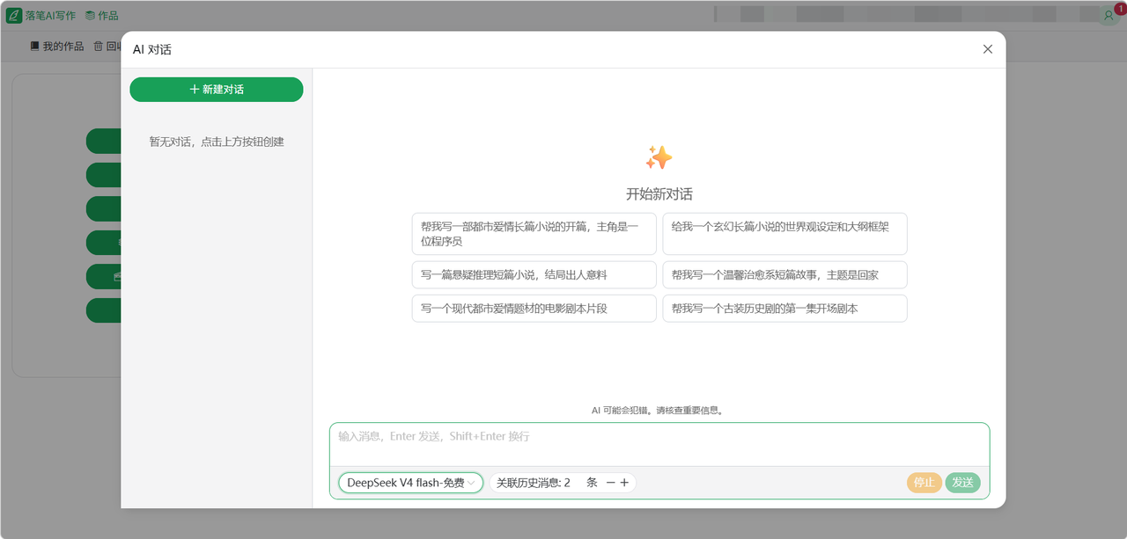
Task: Decrease linked history messages with minus
Action: (x=610, y=483)
